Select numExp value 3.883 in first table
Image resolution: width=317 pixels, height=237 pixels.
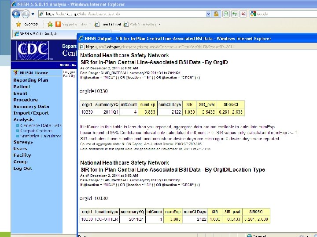(x=147, y=112)
